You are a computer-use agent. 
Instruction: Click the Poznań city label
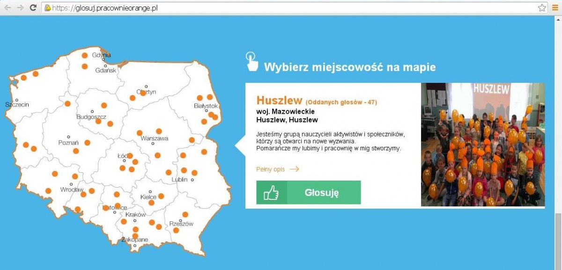click(68, 142)
